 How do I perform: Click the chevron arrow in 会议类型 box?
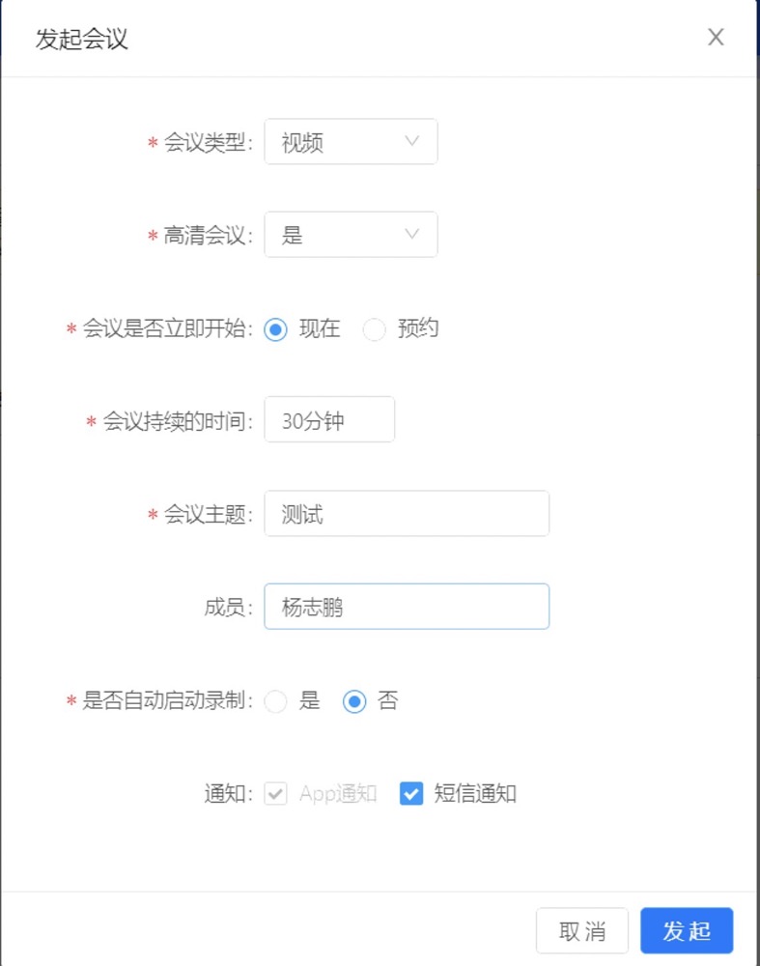click(412, 141)
